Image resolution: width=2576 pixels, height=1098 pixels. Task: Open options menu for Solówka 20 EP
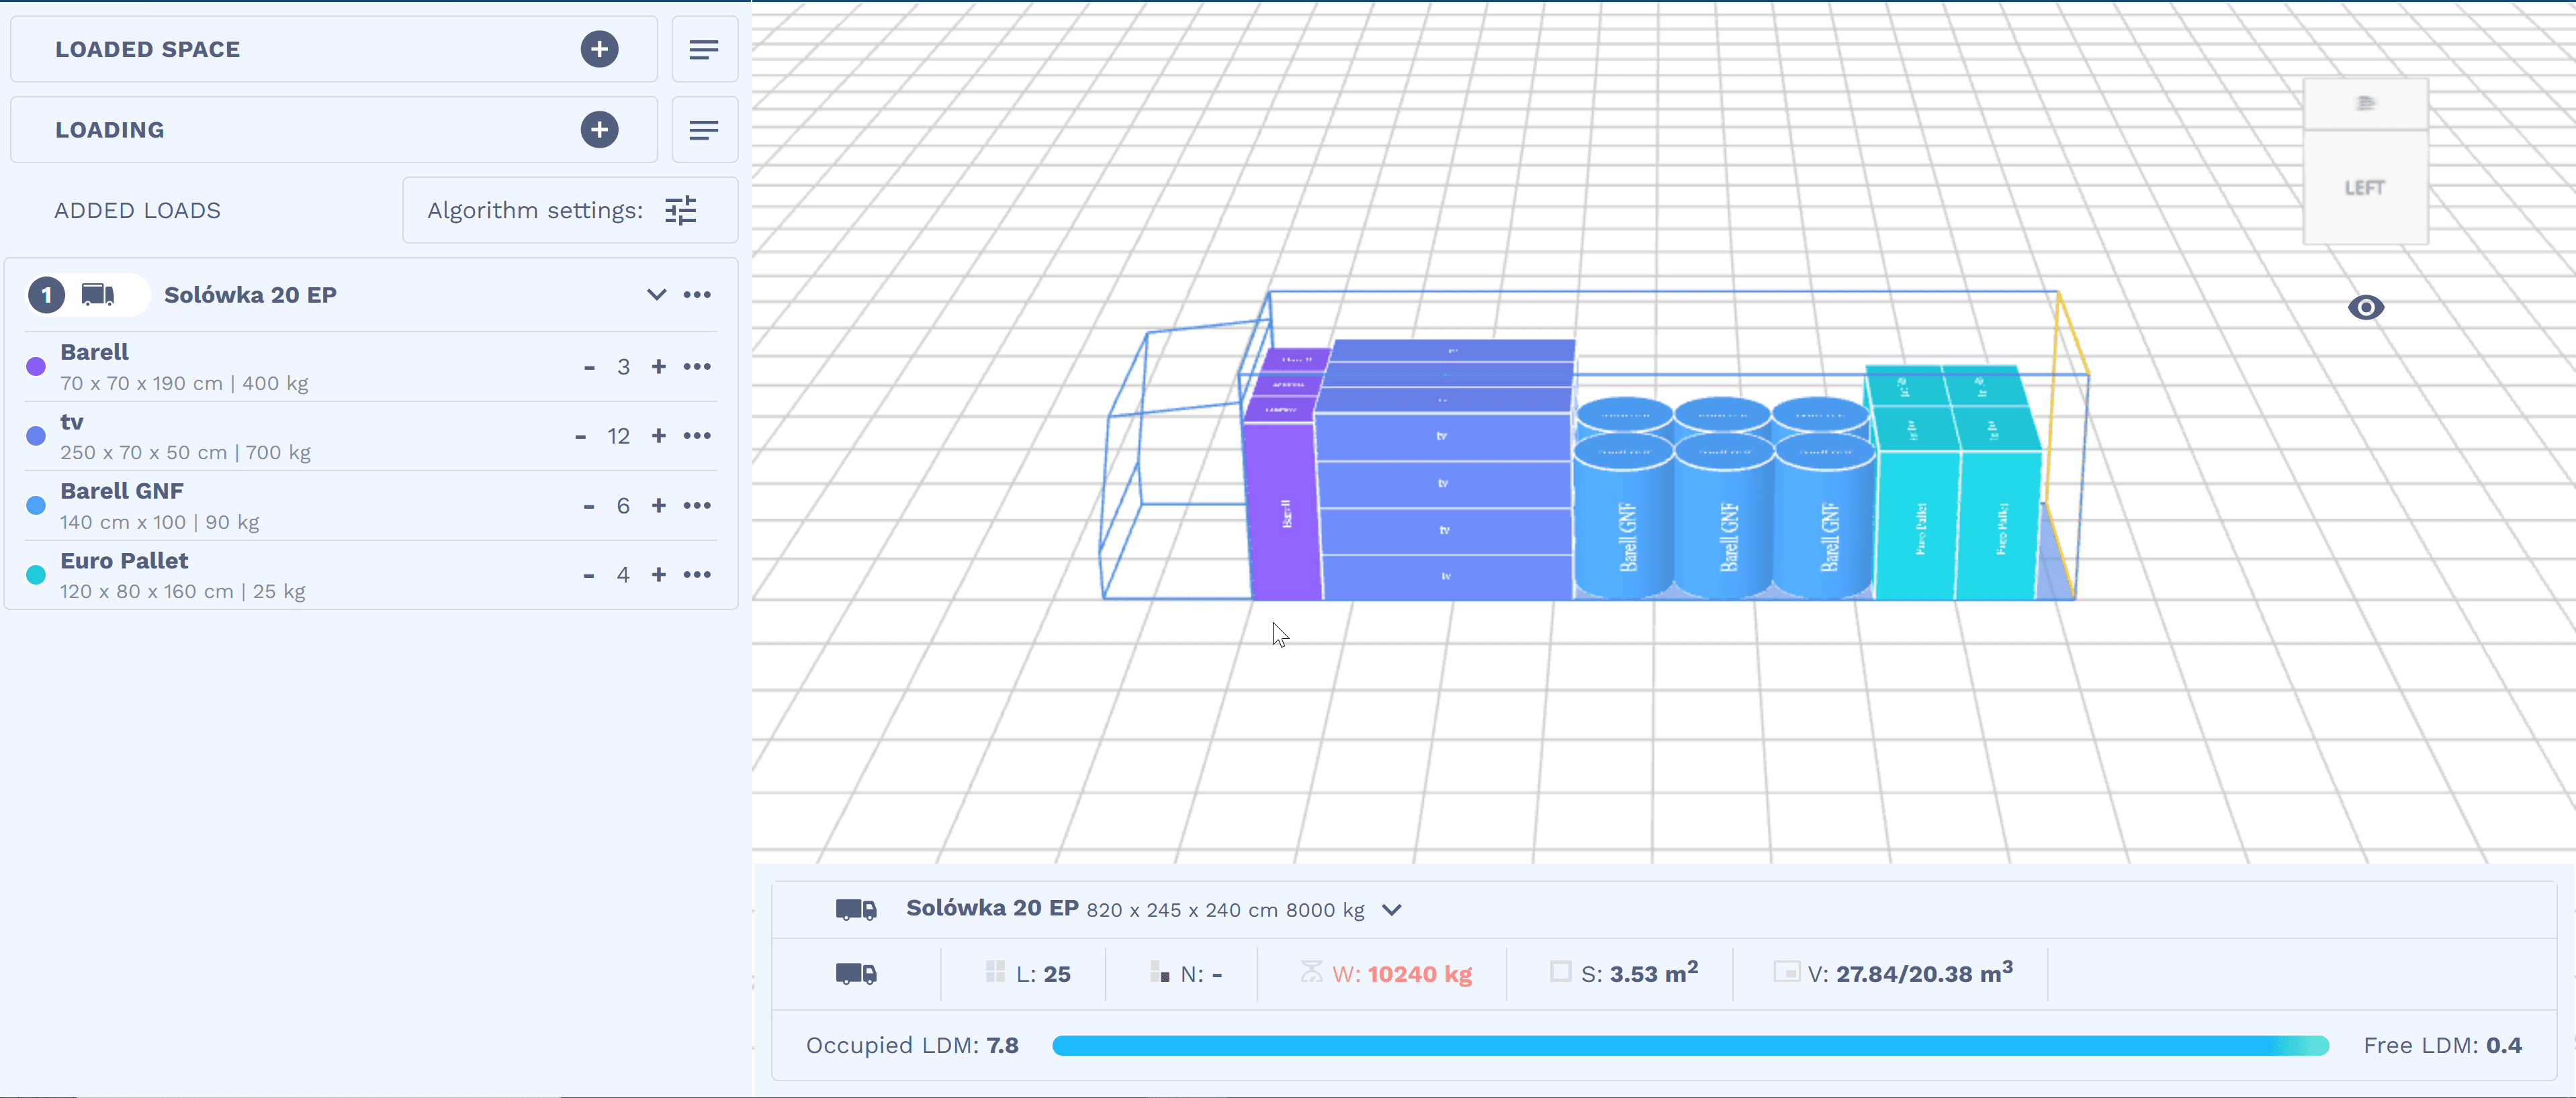point(697,294)
